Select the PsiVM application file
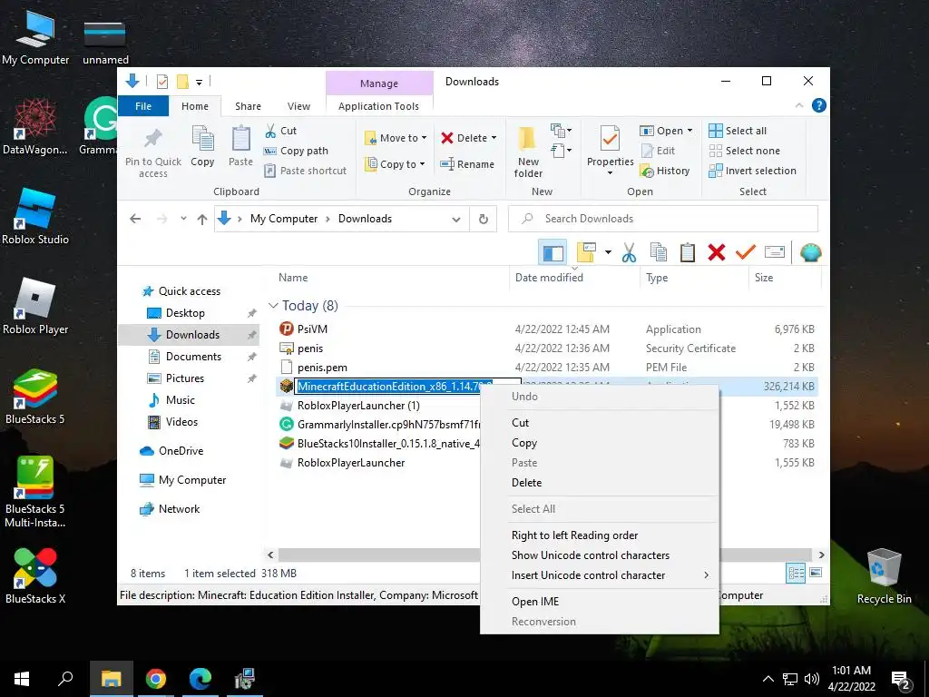Image resolution: width=929 pixels, height=697 pixels. 312,329
